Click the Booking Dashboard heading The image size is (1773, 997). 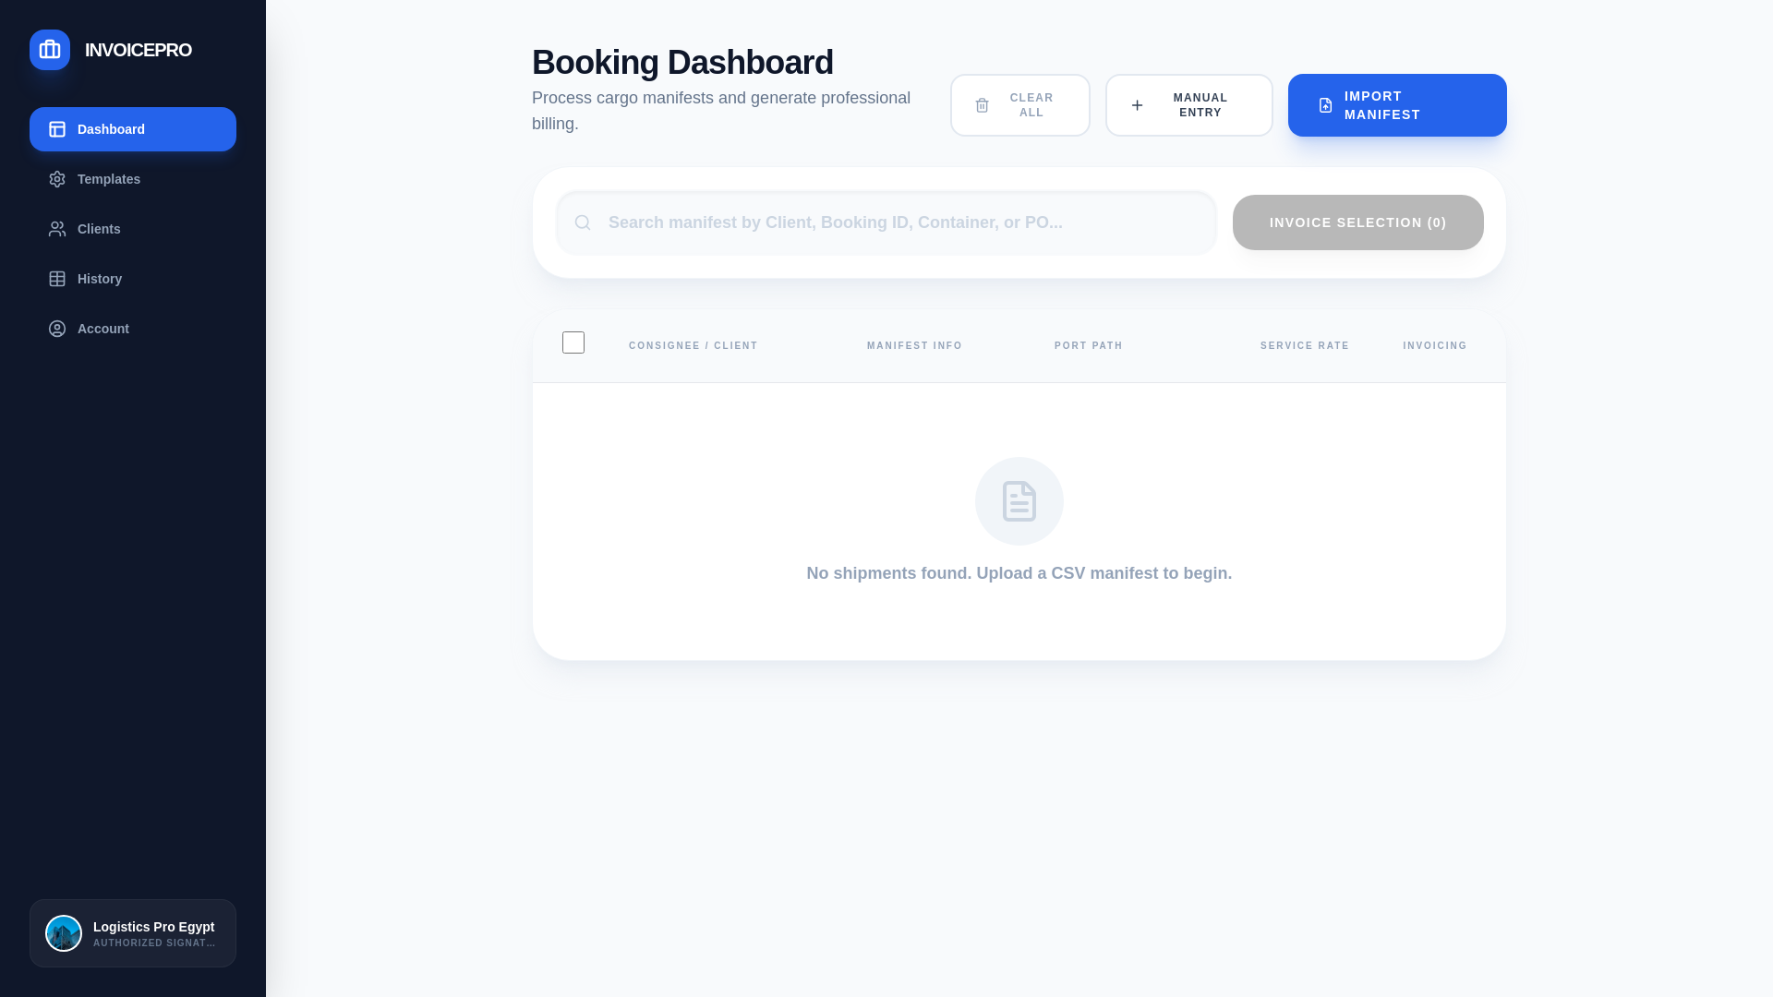[x=682, y=63]
